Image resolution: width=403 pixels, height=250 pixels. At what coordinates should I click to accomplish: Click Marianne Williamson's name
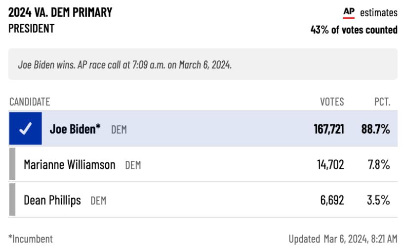coord(70,165)
